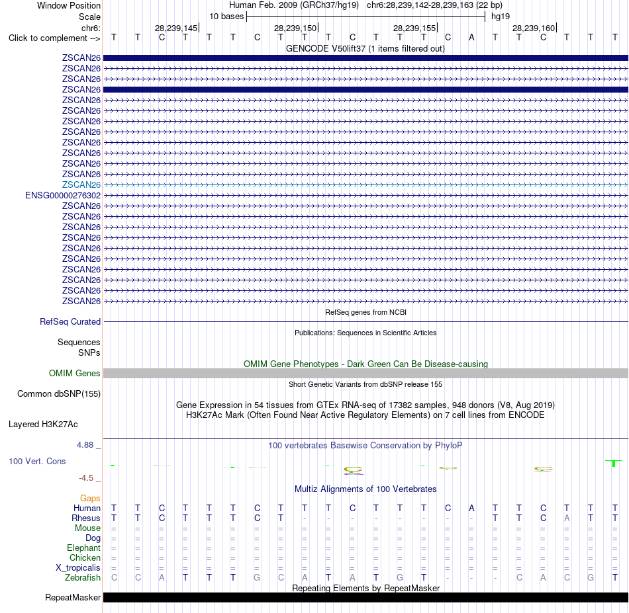The width and height of the screenshot is (629, 613).
Task: Click the 'chr6:28,239,142-28,239,163 (22 bp)' position text
Action: [434, 5]
